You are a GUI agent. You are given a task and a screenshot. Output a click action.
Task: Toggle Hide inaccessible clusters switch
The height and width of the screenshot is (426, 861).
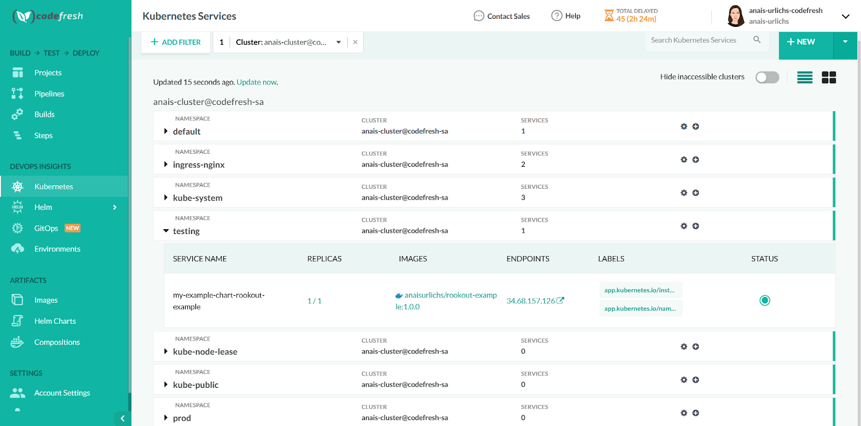click(767, 77)
